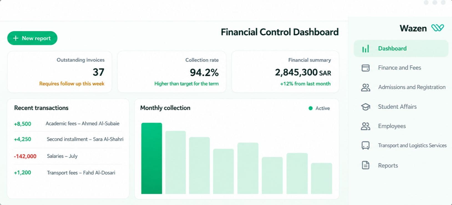Open the Financial summary card
This screenshot has height=205, width=452.
click(285, 72)
